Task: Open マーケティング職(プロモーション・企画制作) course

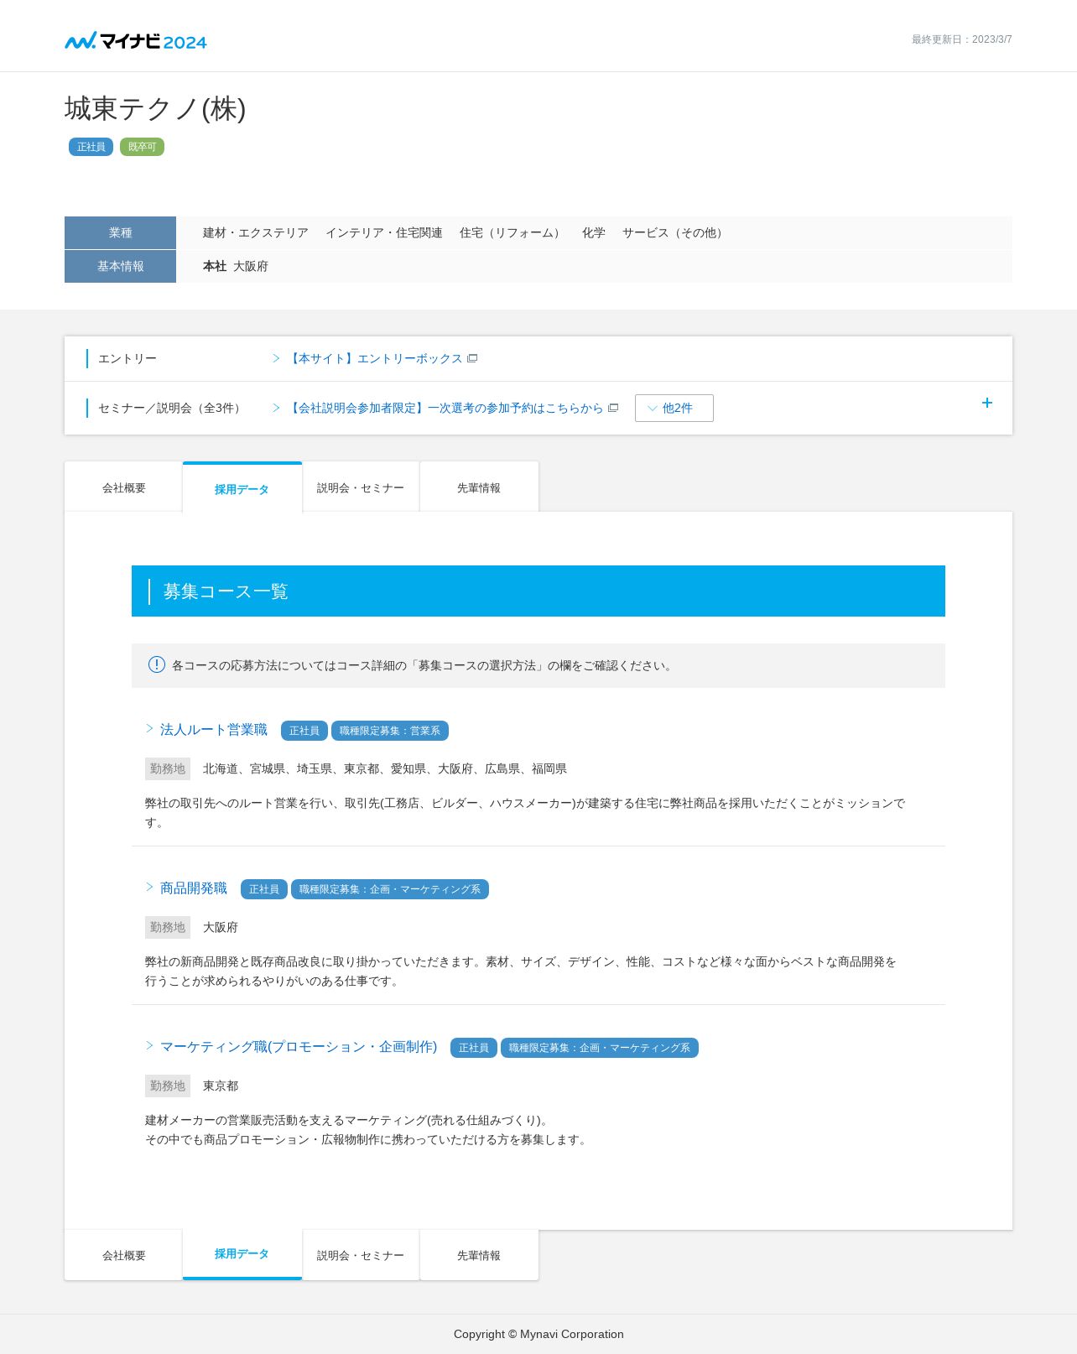Action: pos(299,1047)
